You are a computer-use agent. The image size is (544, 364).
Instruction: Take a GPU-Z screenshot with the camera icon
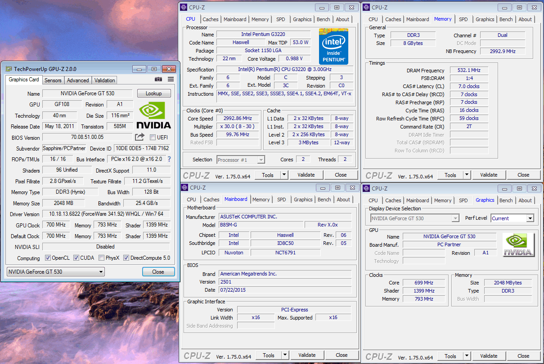click(x=158, y=80)
